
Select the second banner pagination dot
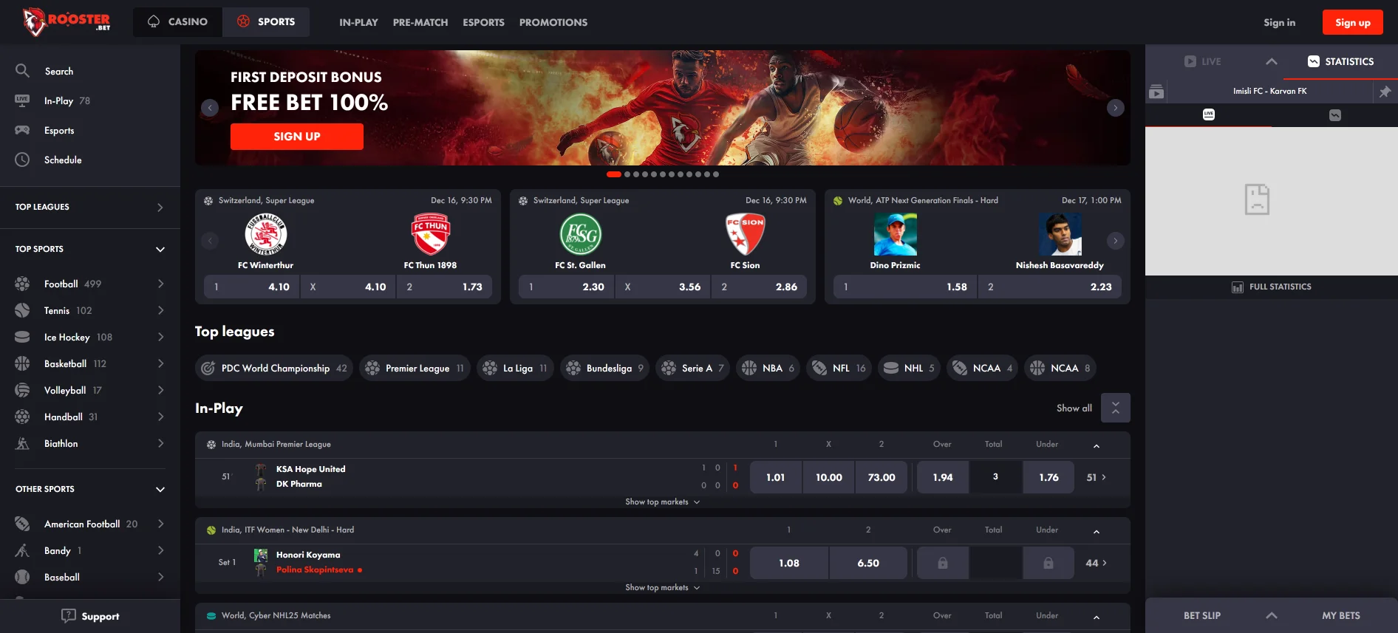click(627, 174)
